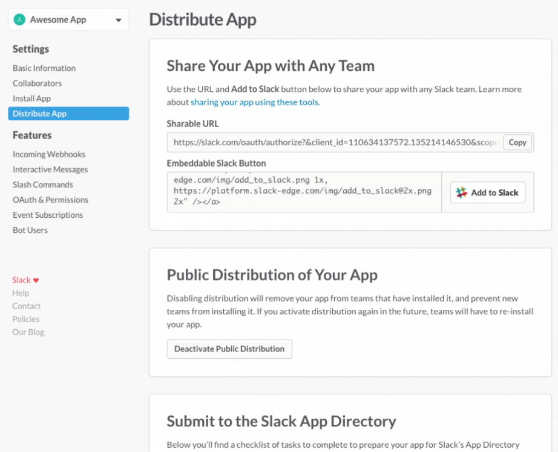This screenshot has width=558, height=452.
Task: Click the Slack logo in Add to Slack
Action: (x=462, y=192)
